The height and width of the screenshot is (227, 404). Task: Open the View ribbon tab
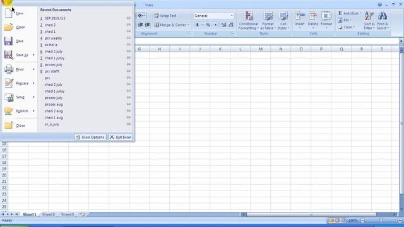pos(149,5)
